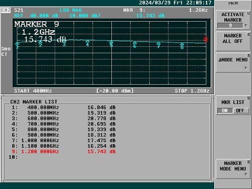Click the Activate Marker number field
252x189 pixels.
point(230,26)
